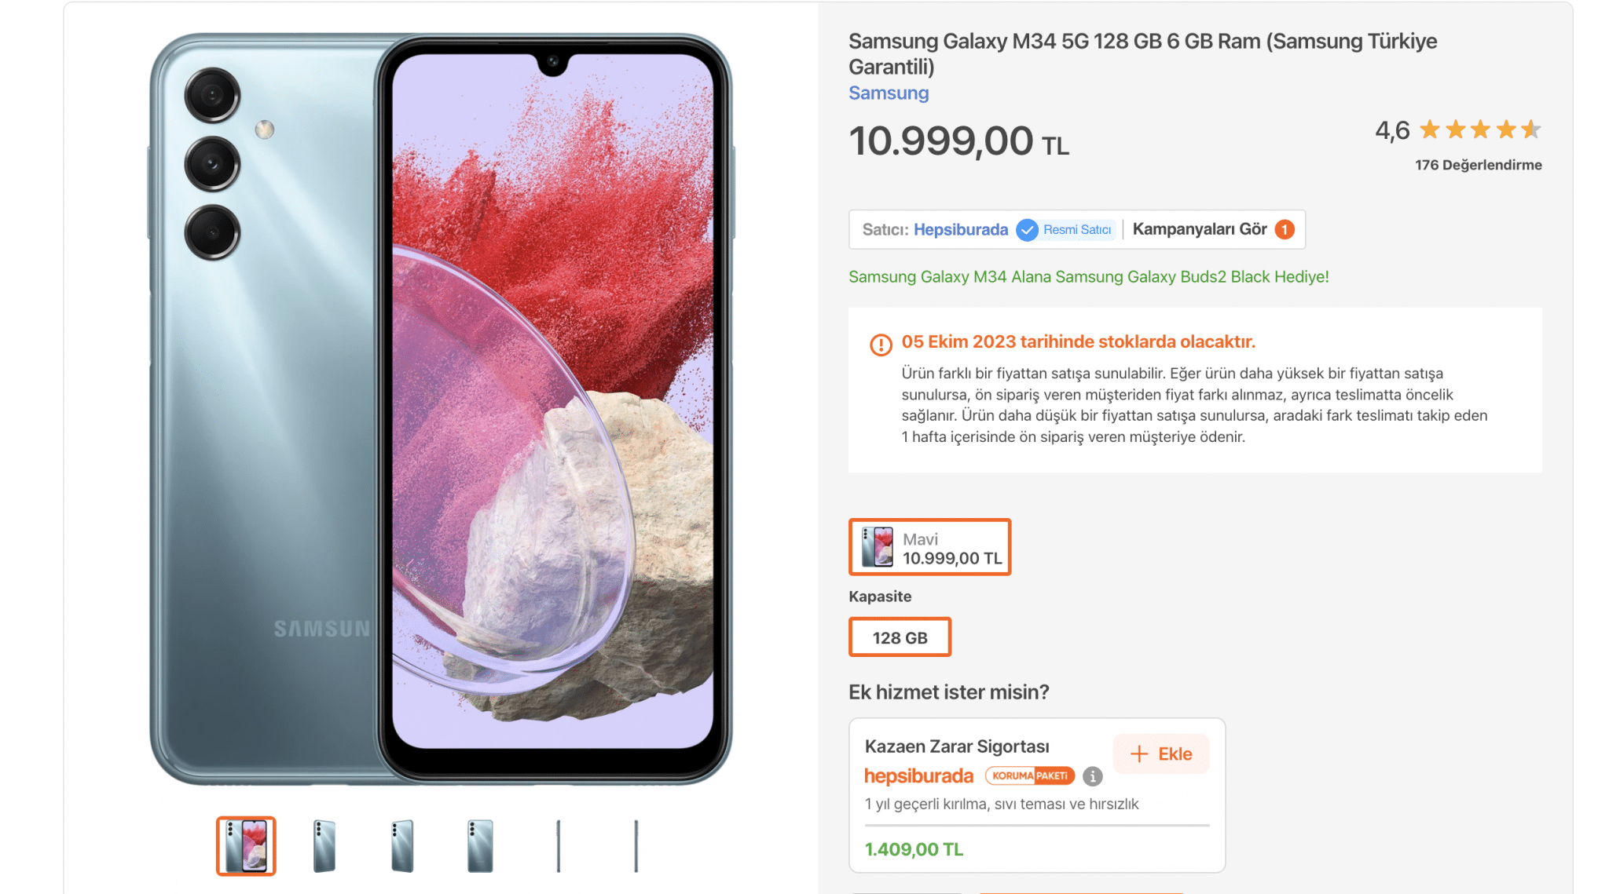Show the fourth phone back thumbnail
The width and height of the screenshot is (1609, 894).
[480, 845]
